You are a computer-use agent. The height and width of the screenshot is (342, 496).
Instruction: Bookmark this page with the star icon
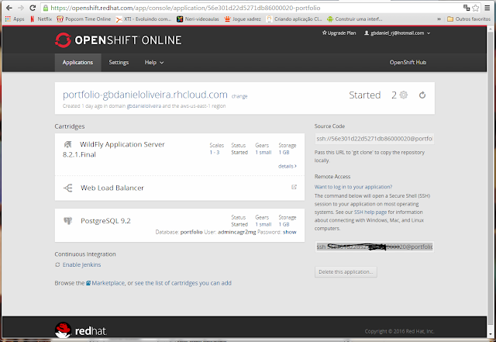click(x=475, y=8)
